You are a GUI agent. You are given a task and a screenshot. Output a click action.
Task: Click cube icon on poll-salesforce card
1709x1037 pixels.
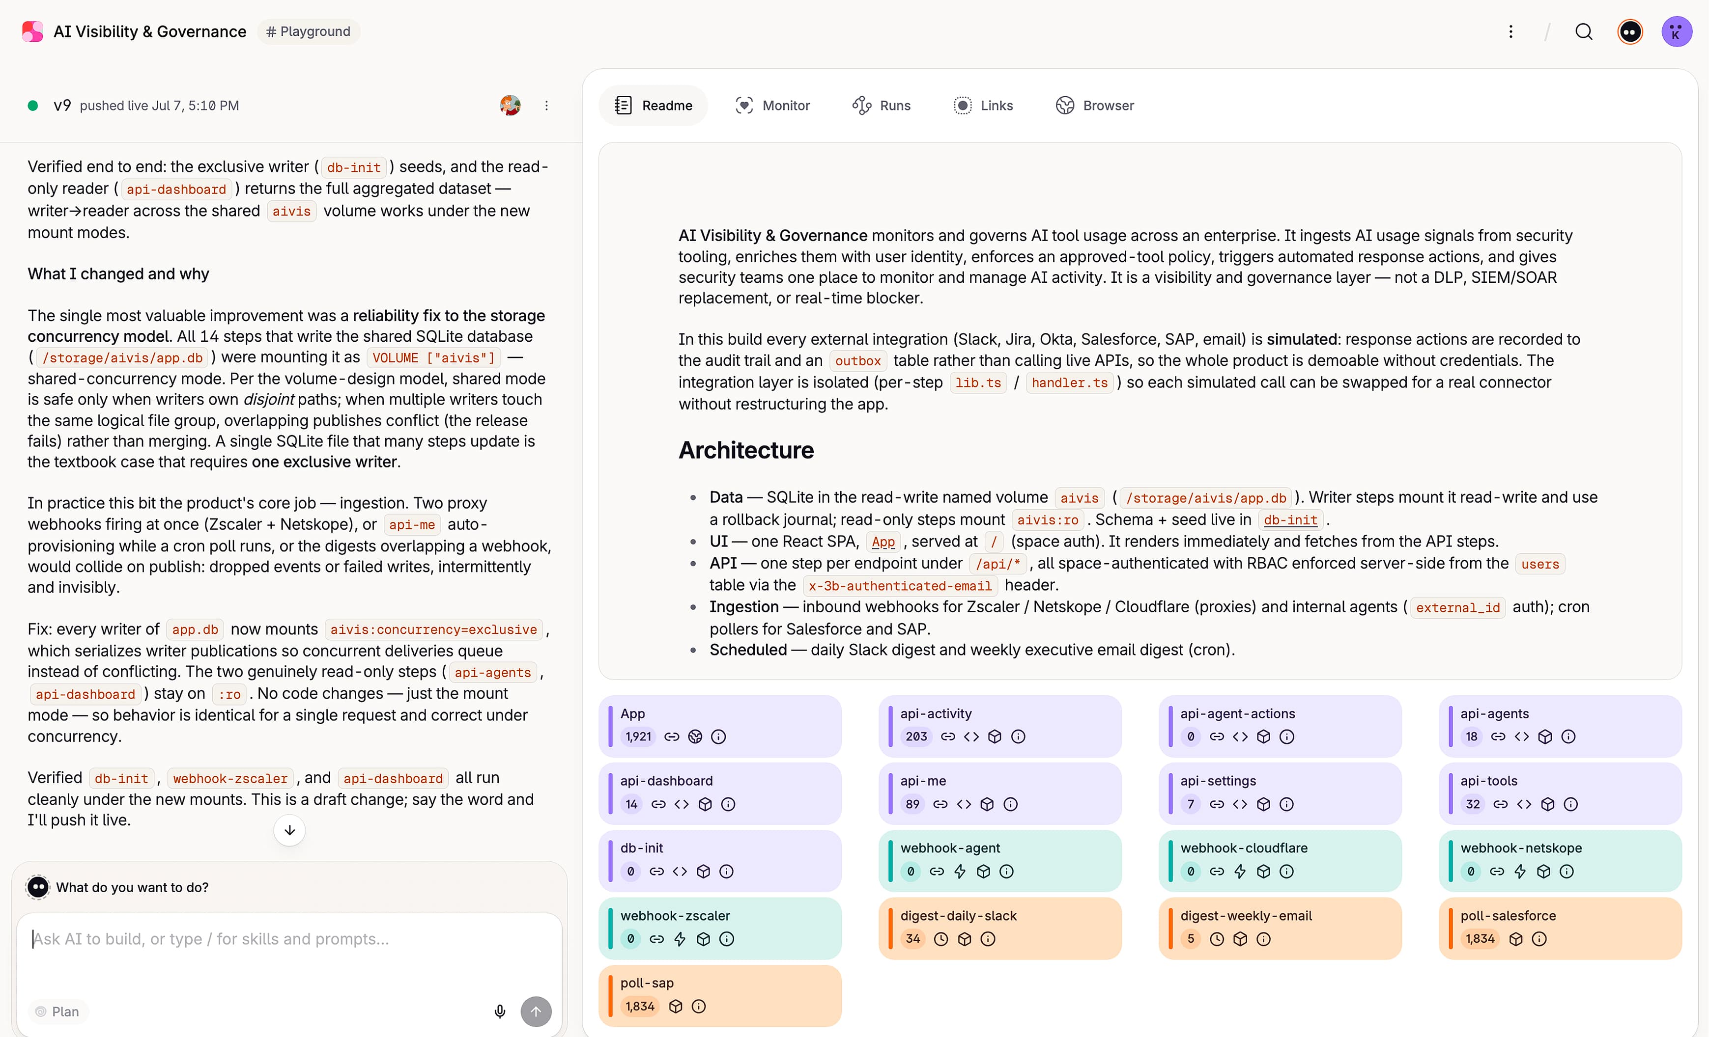click(1515, 939)
